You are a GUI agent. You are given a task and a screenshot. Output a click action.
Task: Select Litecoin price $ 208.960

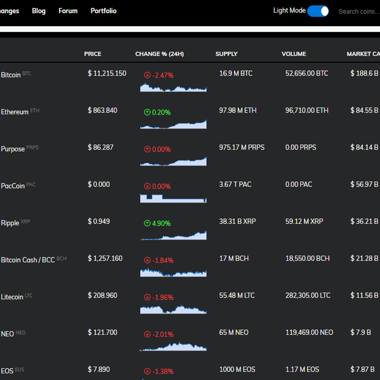click(x=103, y=295)
